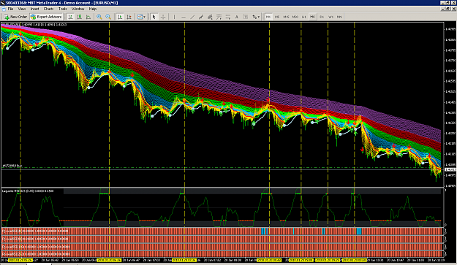Switch chart to W1 timeframe
Image resolution: width=457 pixels, height=265 pixels.
pos(331,17)
